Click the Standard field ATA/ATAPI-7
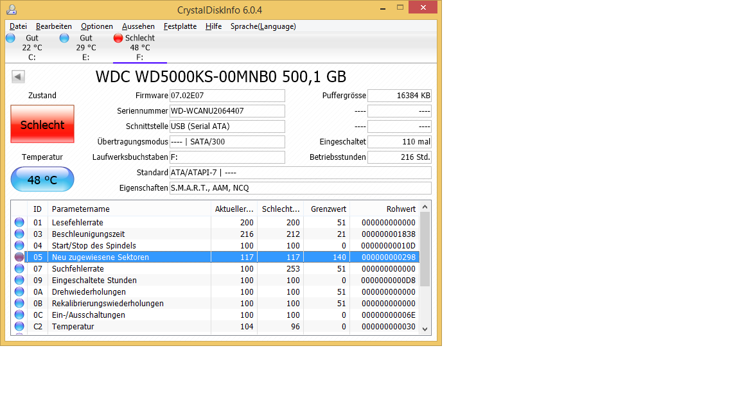The height and width of the screenshot is (416, 740). click(301, 173)
